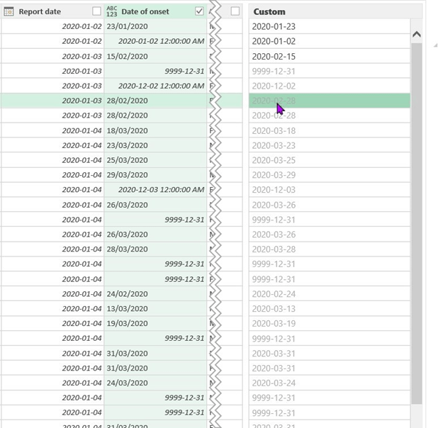Click Date of onset cell 23/03/2020

(155, 145)
